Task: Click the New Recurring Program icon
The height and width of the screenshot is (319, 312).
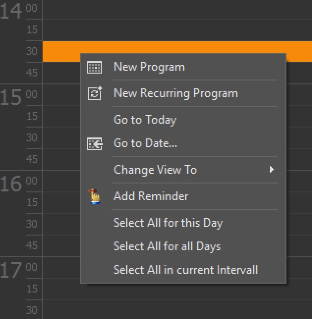Action: (95, 93)
